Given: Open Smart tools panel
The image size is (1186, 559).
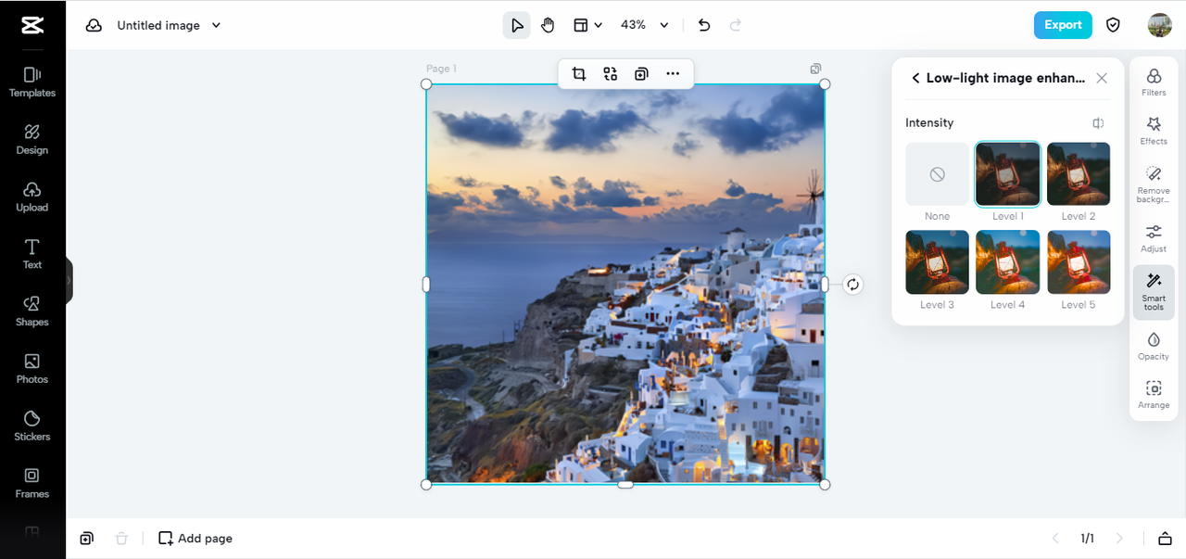Looking at the screenshot, I should [x=1154, y=292].
